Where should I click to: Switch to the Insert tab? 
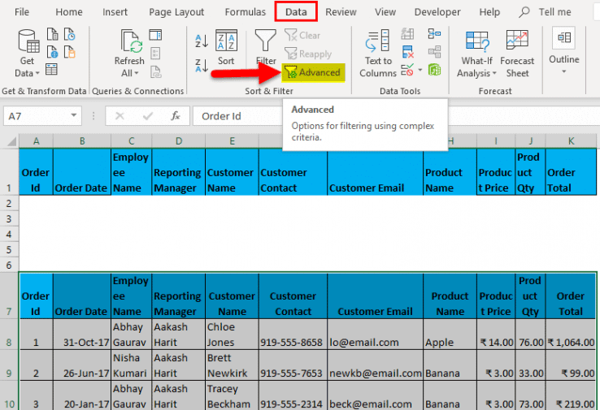click(115, 12)
